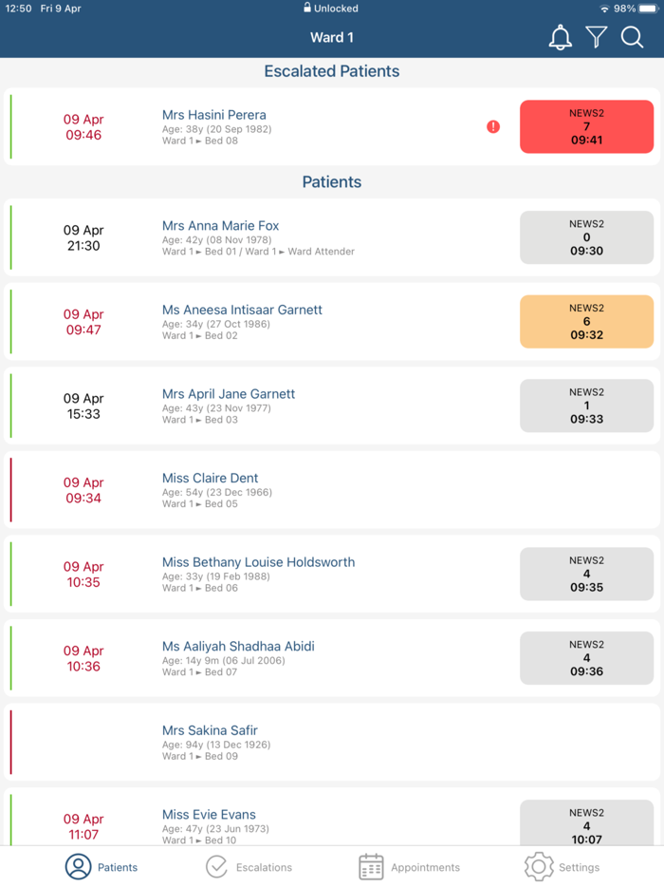This screenshot has height=887, width=664.
Task: Open the Settings gear tab
Action: (x=563, y=867)
